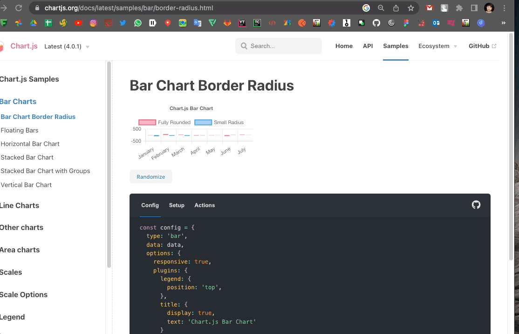Toggle the Fully Rounded pink legend swatch
519x334 pixels.
tap(147, 122)
